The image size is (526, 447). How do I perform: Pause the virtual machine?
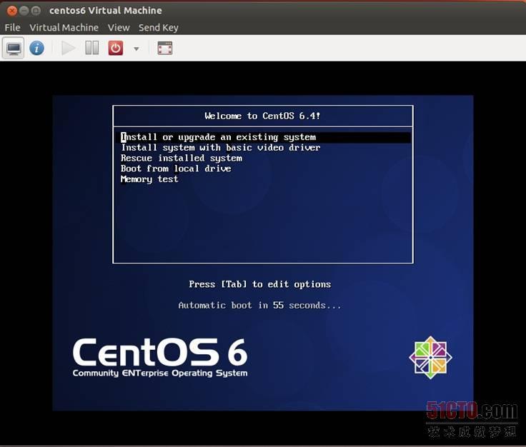pos(92,49)
